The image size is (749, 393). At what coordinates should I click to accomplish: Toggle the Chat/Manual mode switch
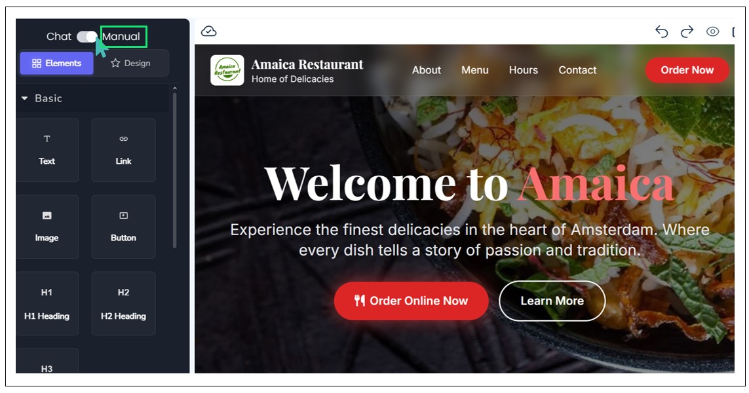(87, 37)
